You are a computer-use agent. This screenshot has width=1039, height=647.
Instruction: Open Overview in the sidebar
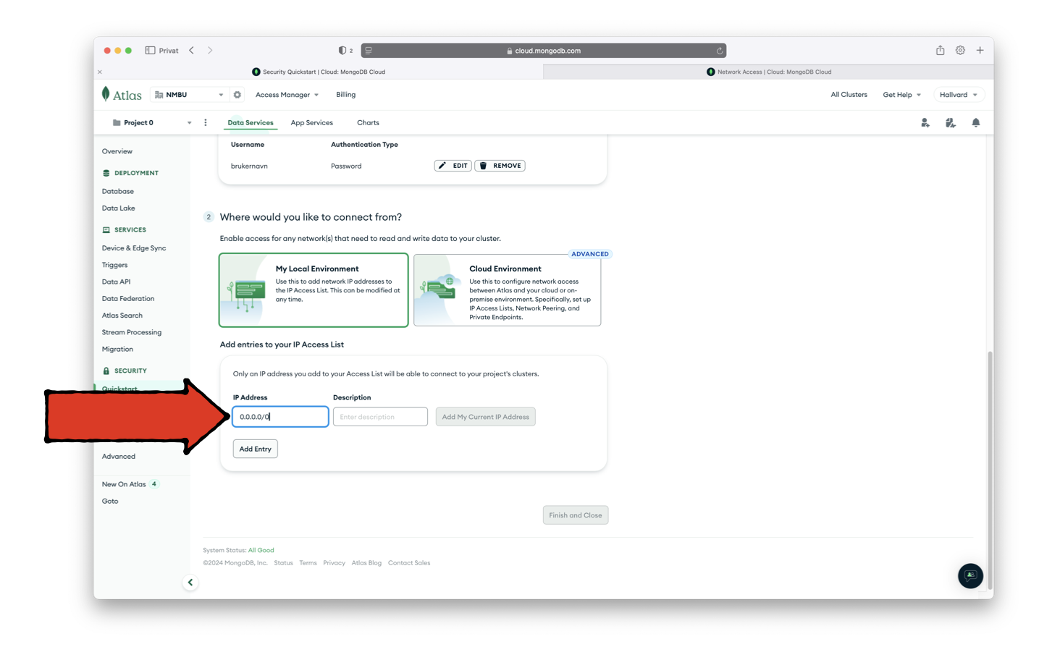(117, 151)
